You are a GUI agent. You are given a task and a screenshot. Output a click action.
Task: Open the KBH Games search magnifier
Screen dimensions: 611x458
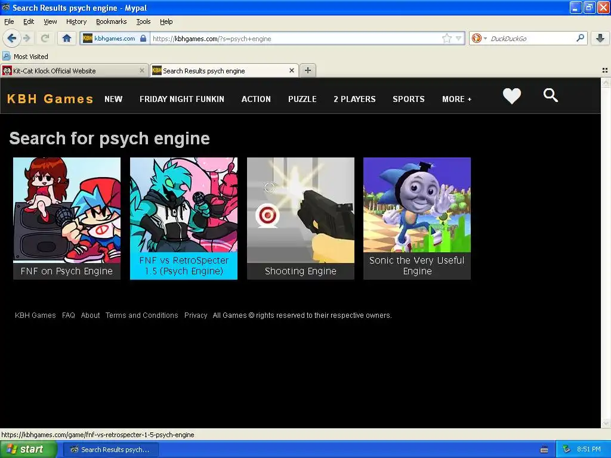551,95
